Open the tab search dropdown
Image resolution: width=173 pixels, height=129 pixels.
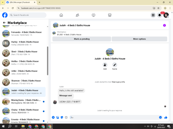click(x=2, y=2)
